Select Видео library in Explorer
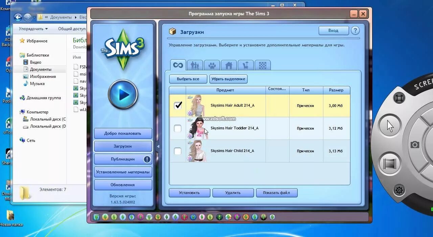This screenshot has height=237, width=433. click(36, 62)
